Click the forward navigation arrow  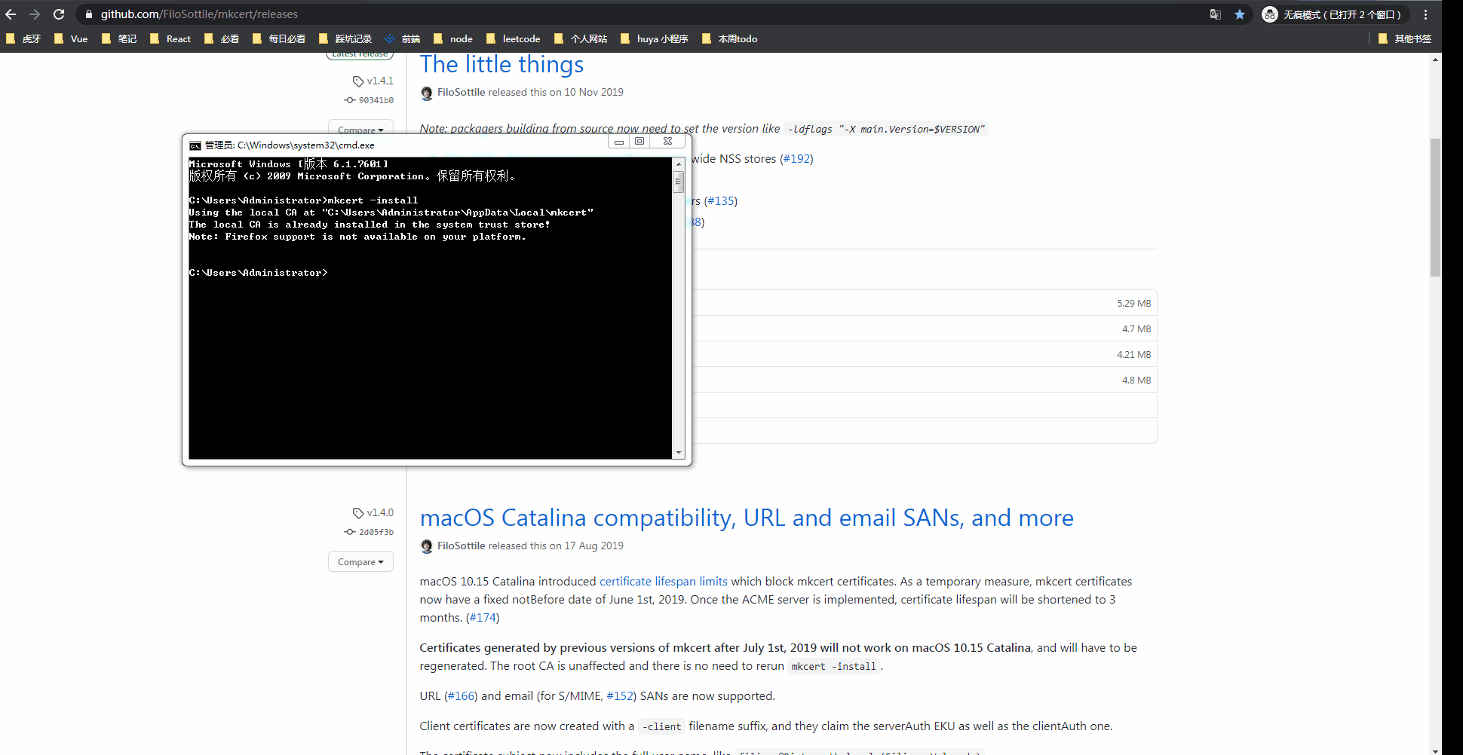(x=36, y=14)
